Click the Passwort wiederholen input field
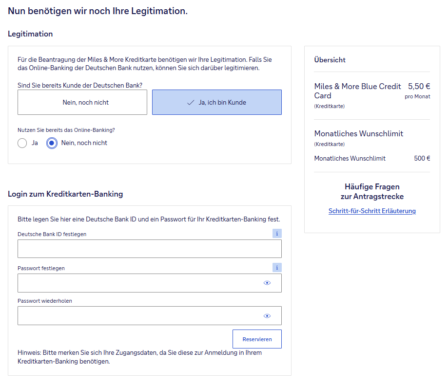Viewport: 448px width, 385px height. (x=139, y=316)
